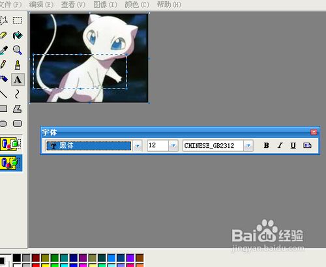Select the bright red color swatch
The image size is (326, 267).
36,265
